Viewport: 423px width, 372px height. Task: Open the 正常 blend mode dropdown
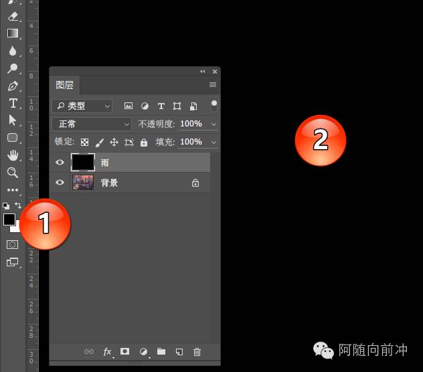(92, 124)
